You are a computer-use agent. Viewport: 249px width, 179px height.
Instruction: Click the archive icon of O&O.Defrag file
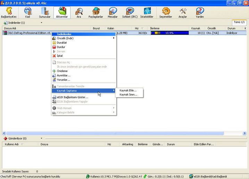tap(5, 33)
